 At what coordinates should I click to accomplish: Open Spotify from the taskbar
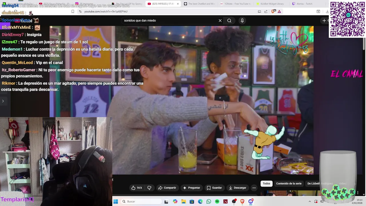pos(217,201)
